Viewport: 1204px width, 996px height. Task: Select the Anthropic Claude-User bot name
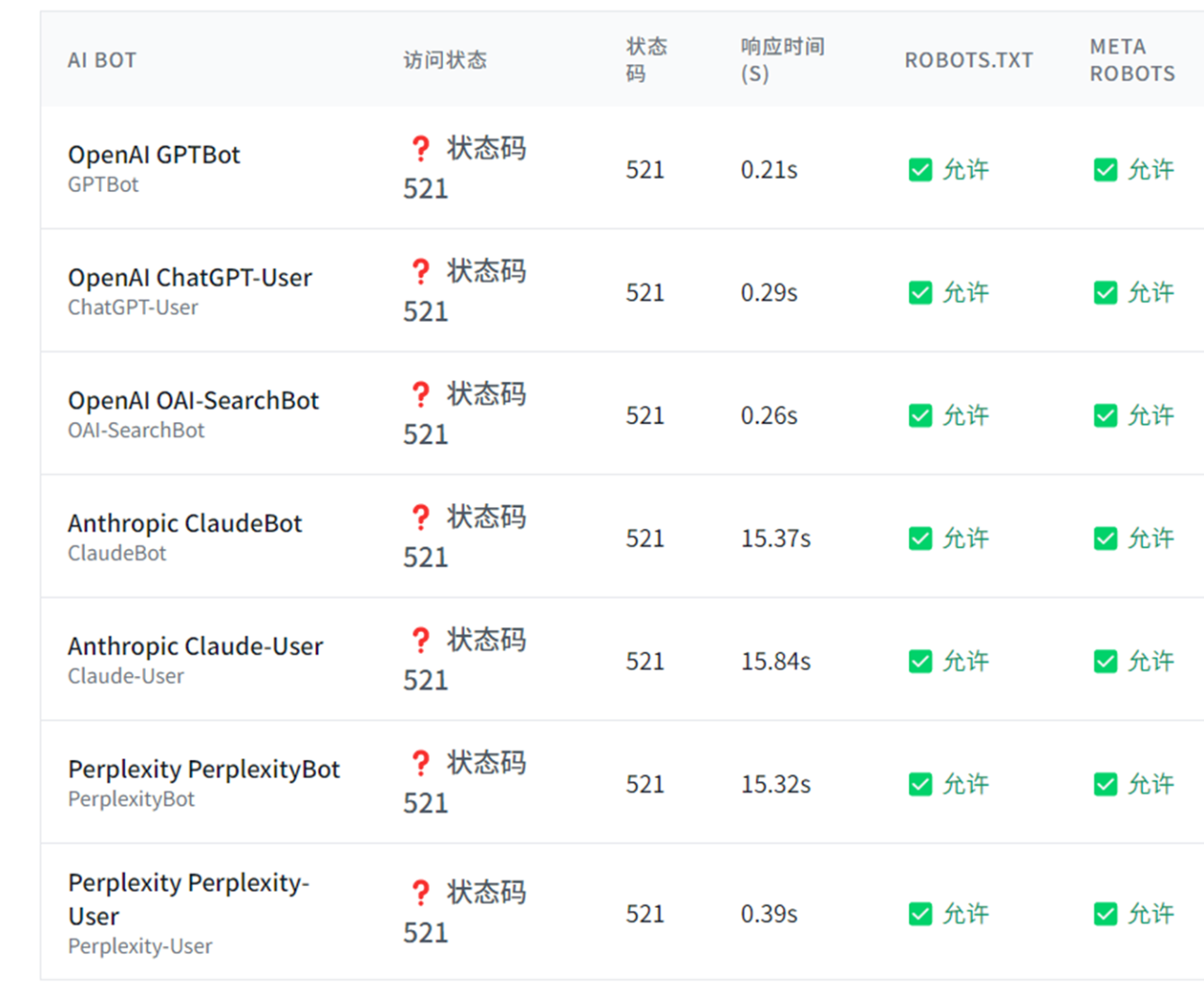(x=196, y=647)
